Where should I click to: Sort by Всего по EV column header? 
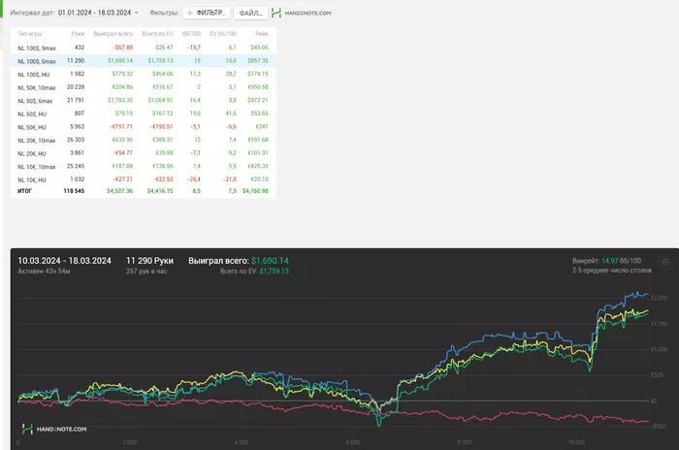(157, 34)
